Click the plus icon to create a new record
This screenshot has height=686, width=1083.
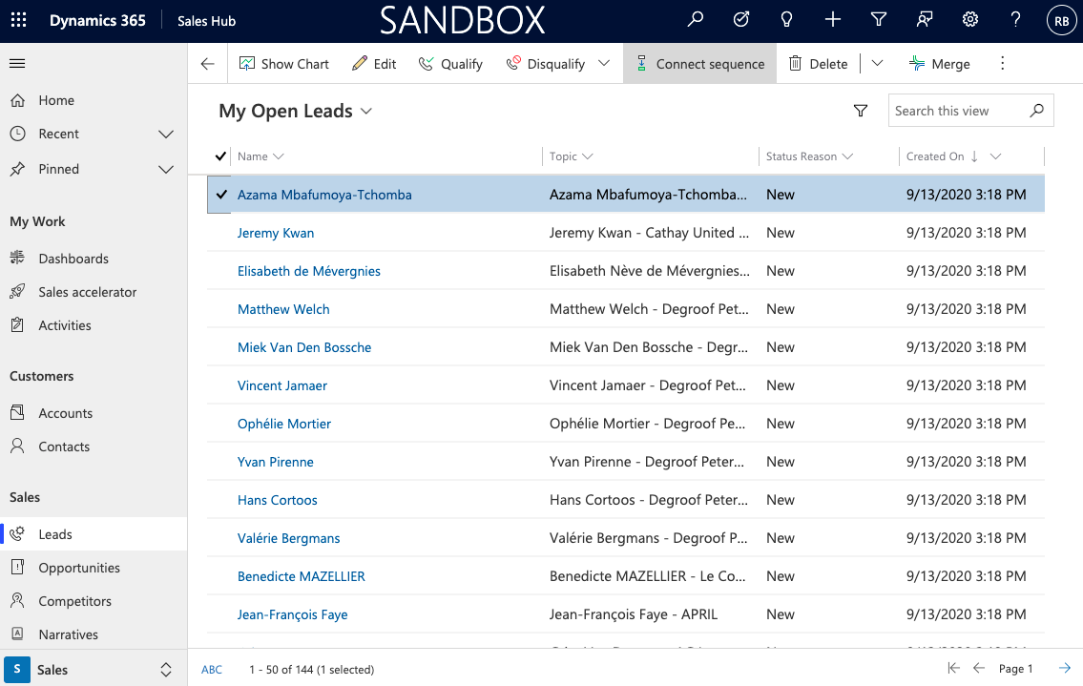coord(833,19)
